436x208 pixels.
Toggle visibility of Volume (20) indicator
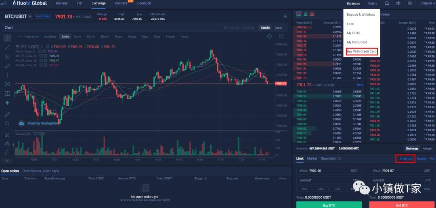click(x=35, y=134)
